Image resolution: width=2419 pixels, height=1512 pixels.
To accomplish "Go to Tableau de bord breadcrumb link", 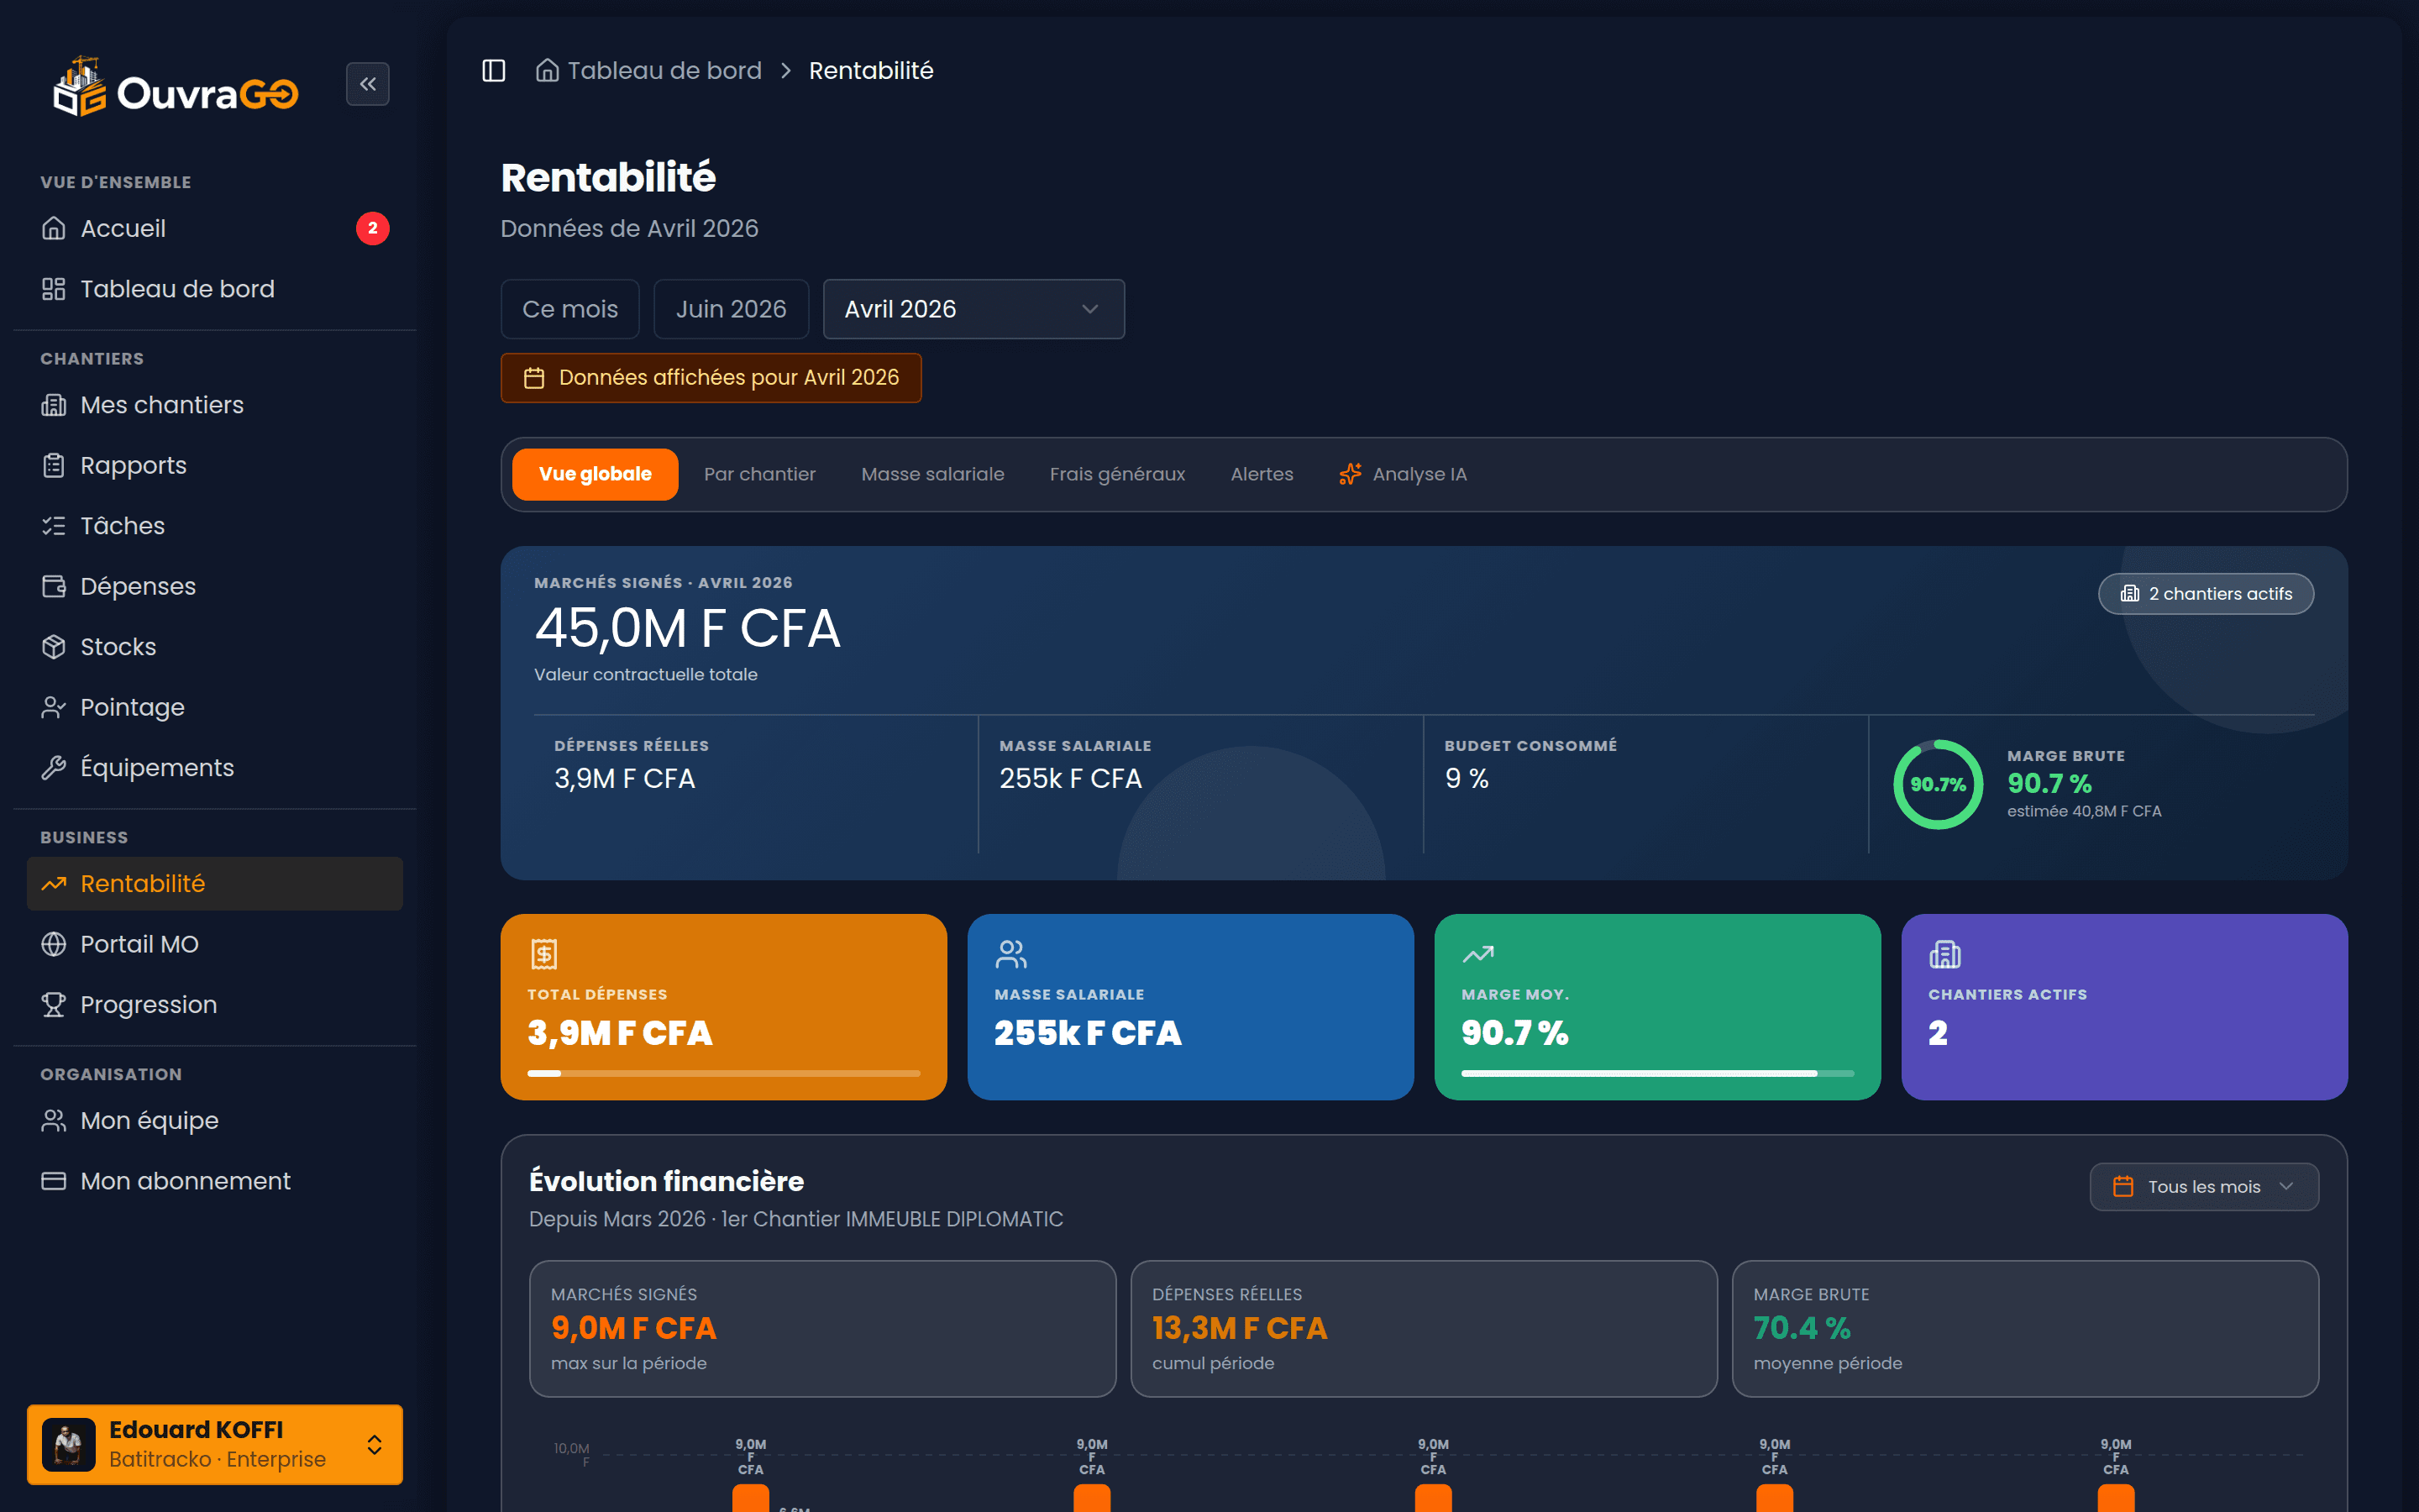I will (x=664, y=71).
